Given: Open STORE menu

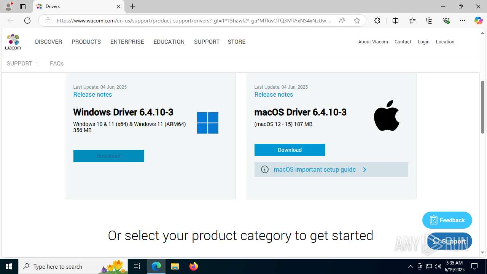Looking at the screenshot, I should coord(236,42).
